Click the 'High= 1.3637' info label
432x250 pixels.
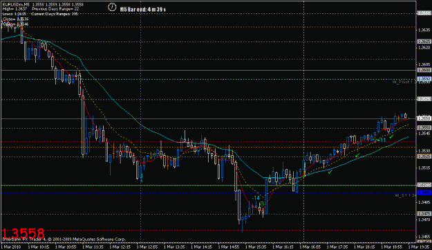15,9
